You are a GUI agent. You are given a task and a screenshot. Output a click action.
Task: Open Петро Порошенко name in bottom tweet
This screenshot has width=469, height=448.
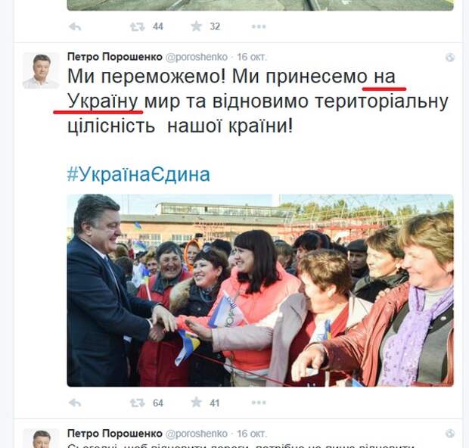(115, 433)
